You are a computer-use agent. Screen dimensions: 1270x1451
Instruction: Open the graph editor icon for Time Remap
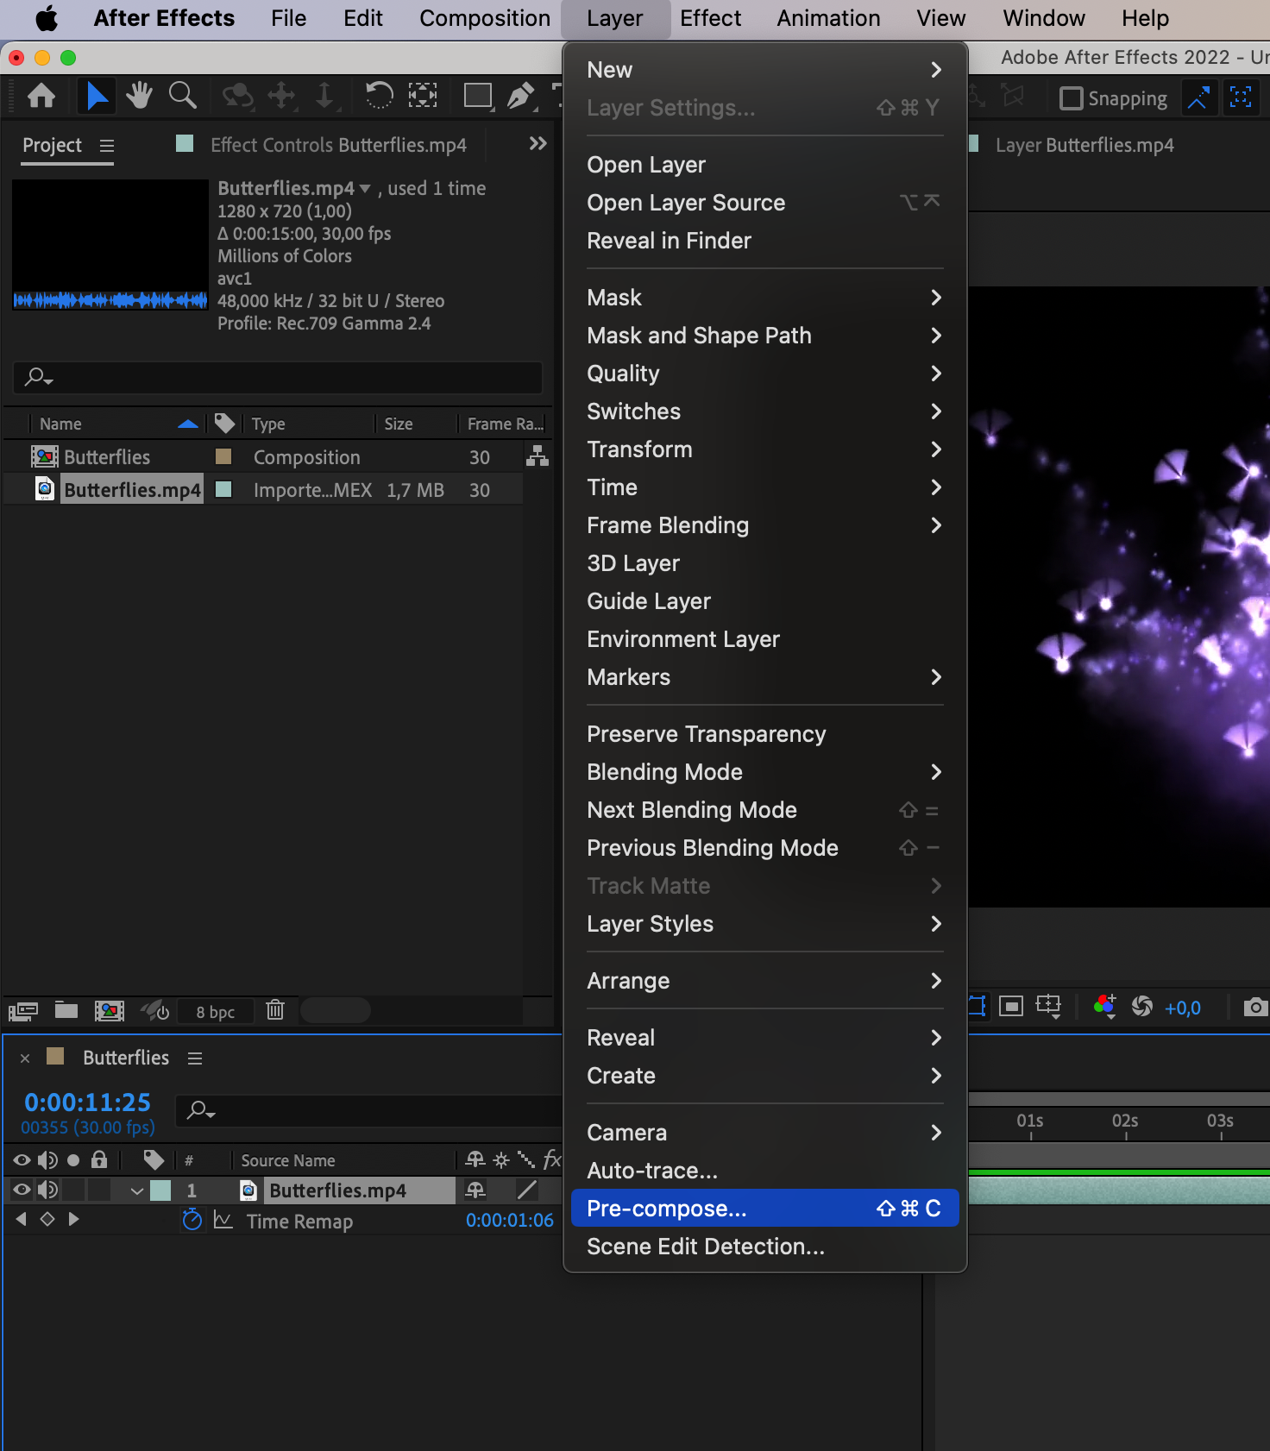(223, 1221)
